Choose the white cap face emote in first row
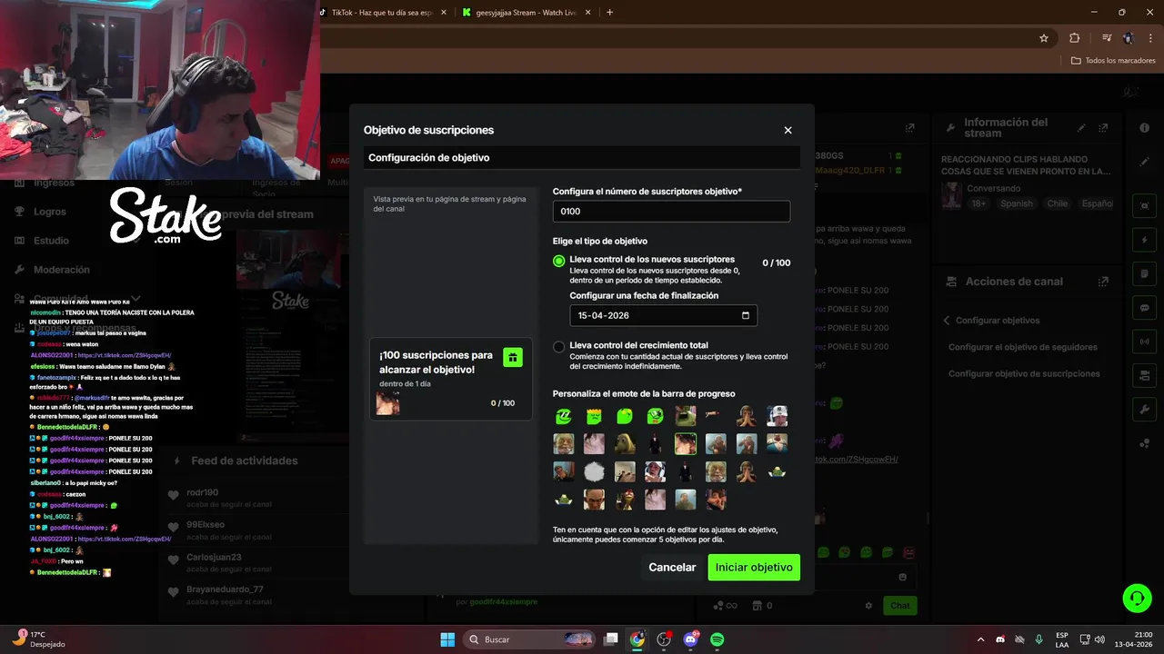The image size is (1164, 654). point(777,417)
